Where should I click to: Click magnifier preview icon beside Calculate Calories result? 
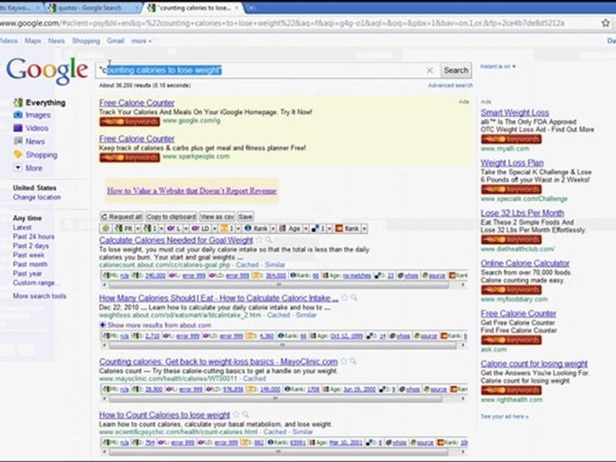click(268, 239)
